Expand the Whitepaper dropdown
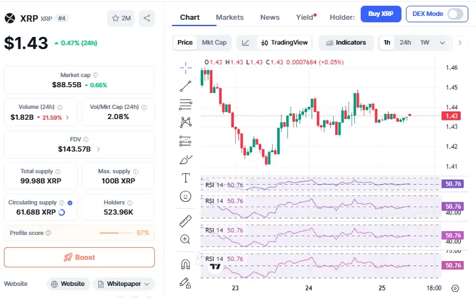 pos(124,284)
